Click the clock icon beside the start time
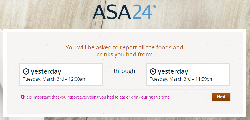 (26, 71)
